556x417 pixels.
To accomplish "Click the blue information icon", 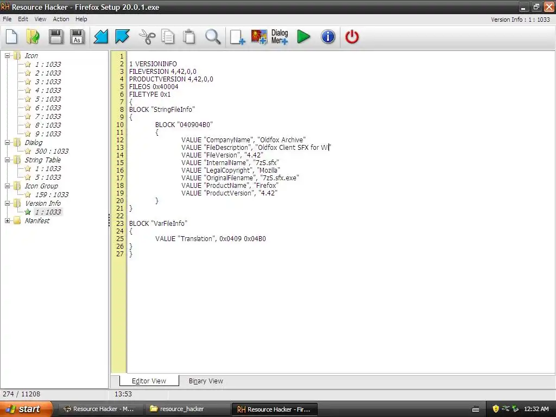I will coord(328,36).
